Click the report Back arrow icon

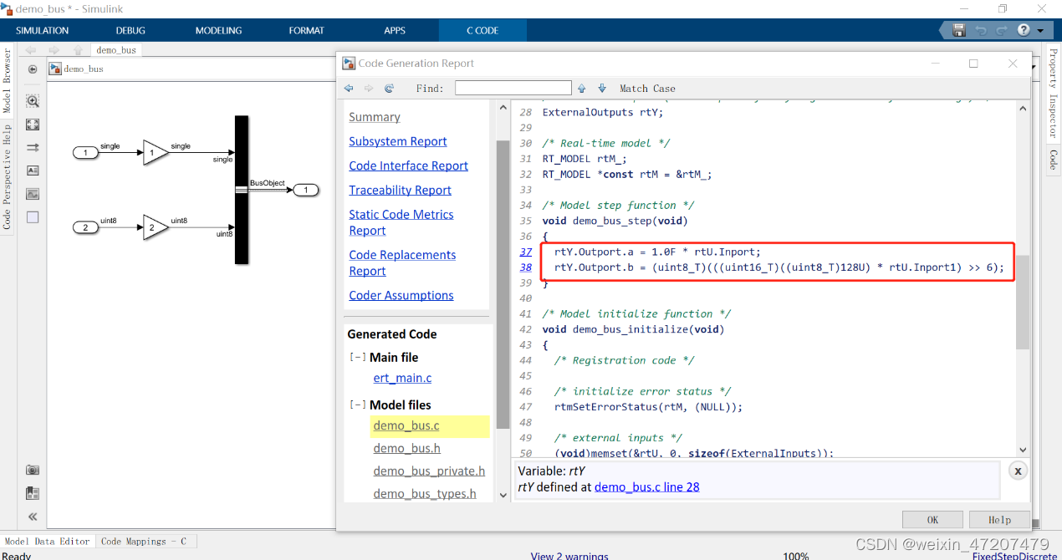(x=349, y=88)
